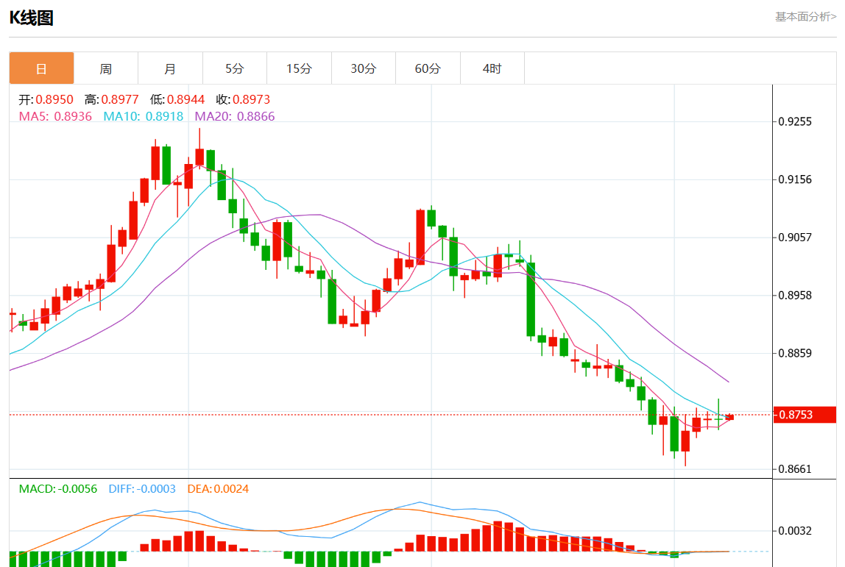Image resolution: width=845 pixels, height=567 pixels.
Task: Click the MA10: 0.8918 label
Action: coord(144,116)
